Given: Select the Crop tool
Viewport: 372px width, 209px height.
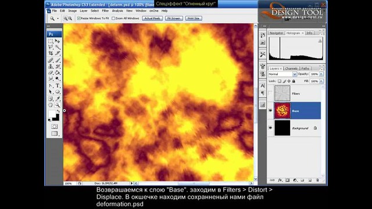Looking at the screenshot, I should click(51, 53).
